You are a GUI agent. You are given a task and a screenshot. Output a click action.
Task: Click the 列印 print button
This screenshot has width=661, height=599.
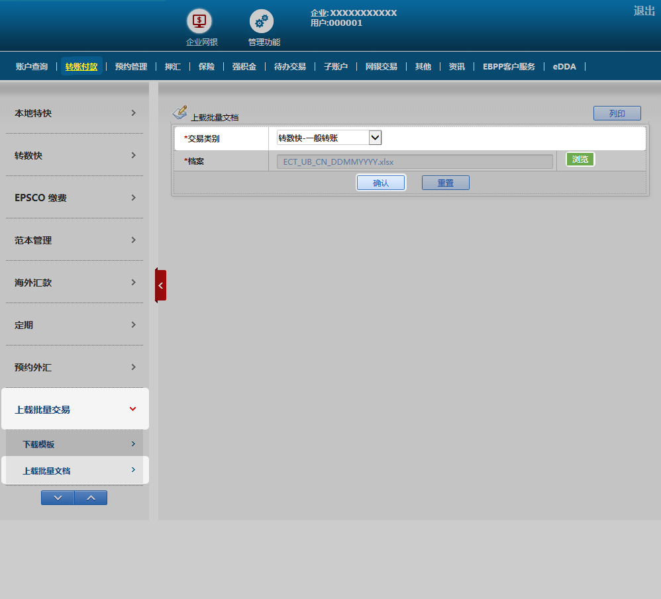[617, 114]
